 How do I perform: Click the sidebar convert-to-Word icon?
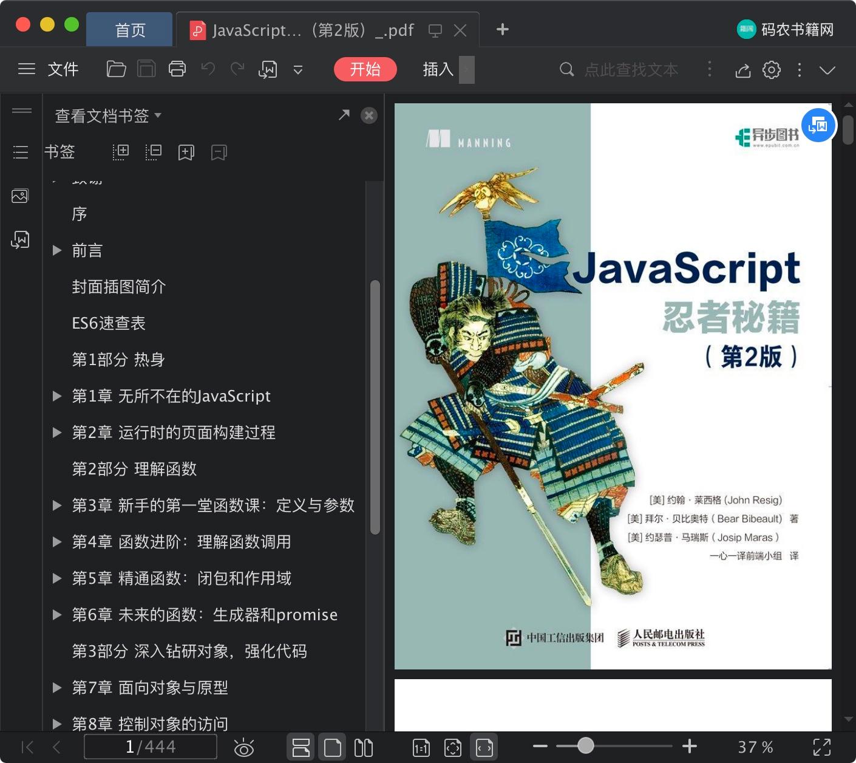tap(20, 239)
